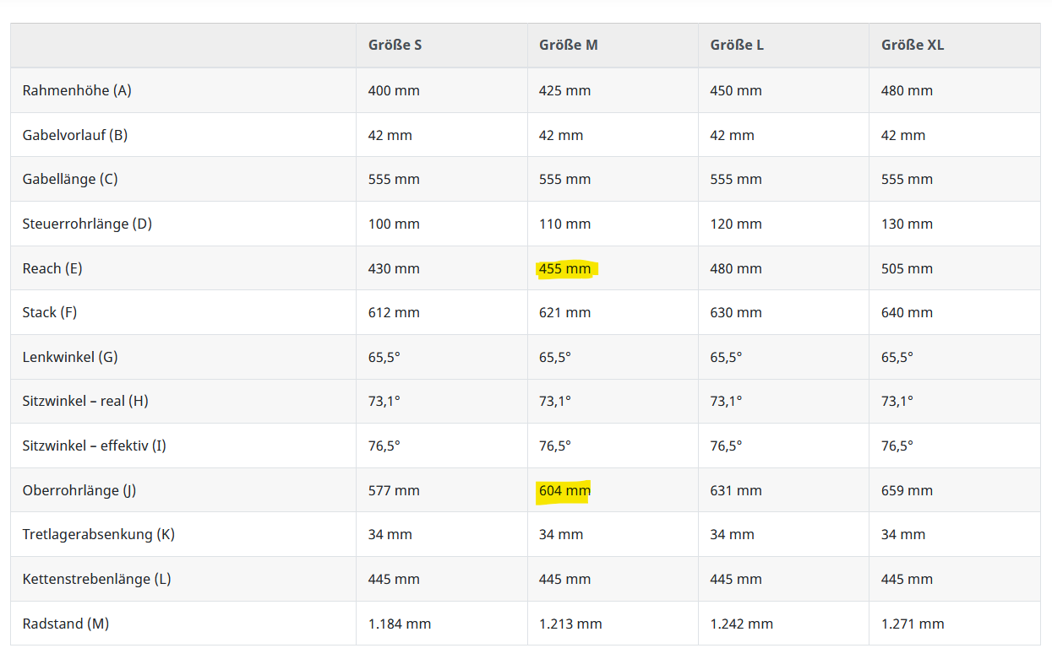This screenshot has width=1052, height=659.
Task: Click the Lenkwinkel (G) row label
Action: click(x=70, y=357)
